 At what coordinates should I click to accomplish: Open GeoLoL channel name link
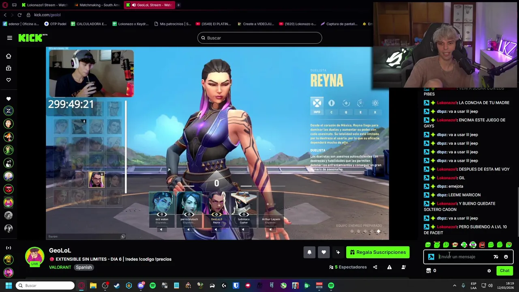[x=60, y=251]
